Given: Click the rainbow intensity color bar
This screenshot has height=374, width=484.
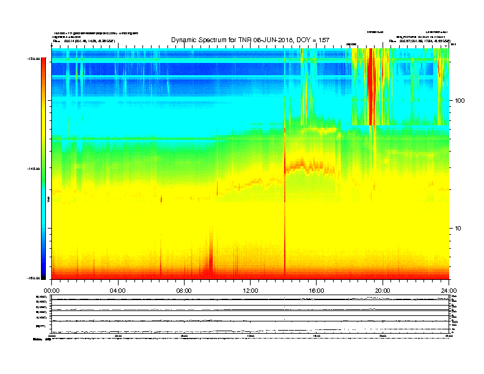Looking at the screenshot, I should pos(43,169).
